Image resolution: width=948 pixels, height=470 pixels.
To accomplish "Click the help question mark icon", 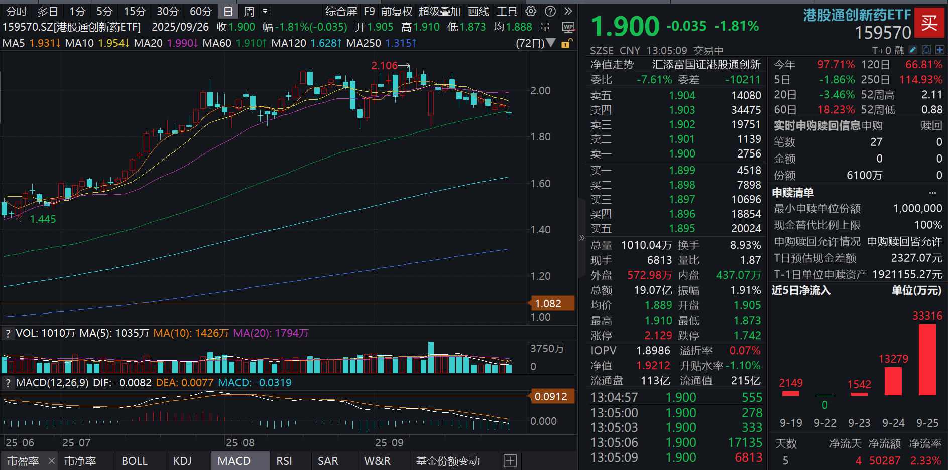I will 550,11.
